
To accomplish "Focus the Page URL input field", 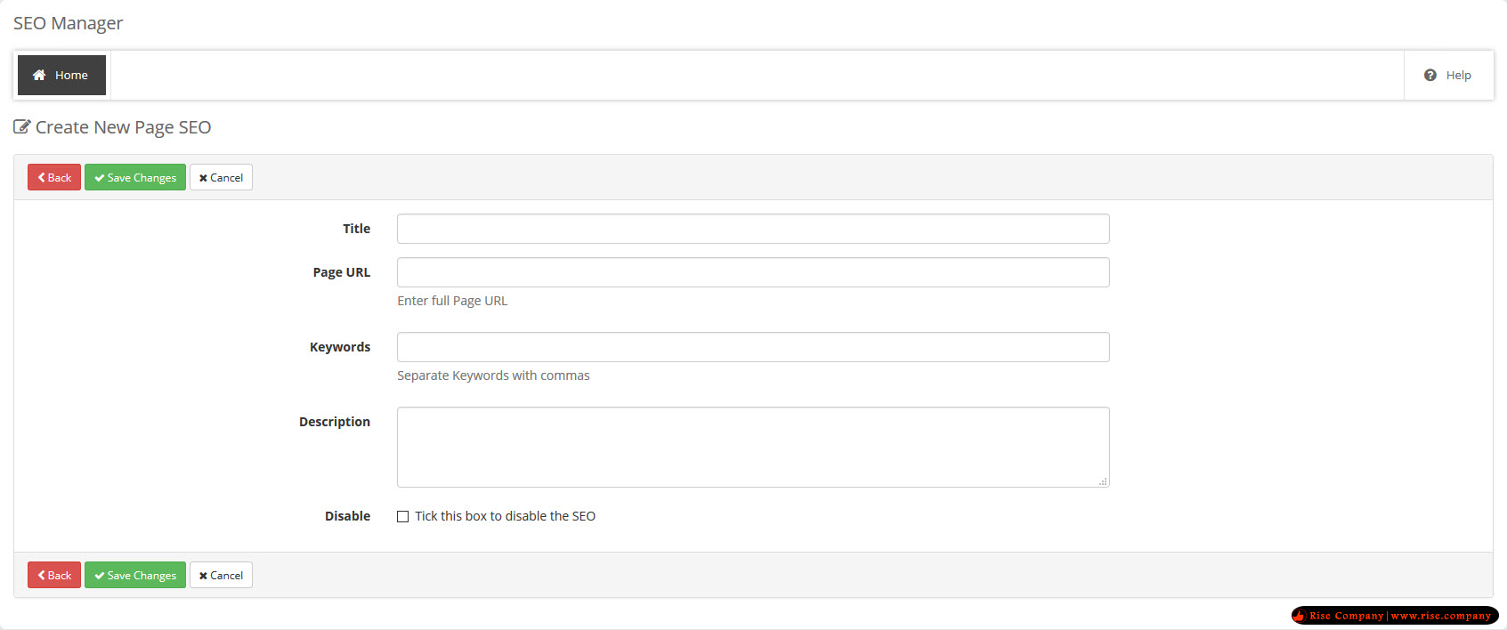I will coord(753,272).
